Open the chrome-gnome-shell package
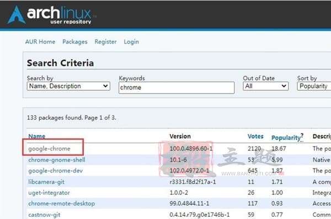This screenshot has width=331, height=219. tap(57, 160)
